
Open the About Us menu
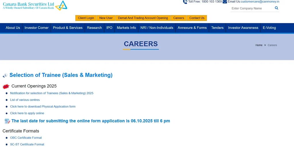tap(13, 28)
